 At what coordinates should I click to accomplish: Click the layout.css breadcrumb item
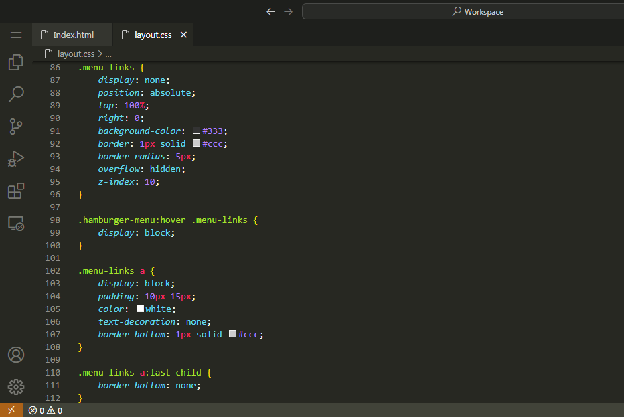(75, 54)
